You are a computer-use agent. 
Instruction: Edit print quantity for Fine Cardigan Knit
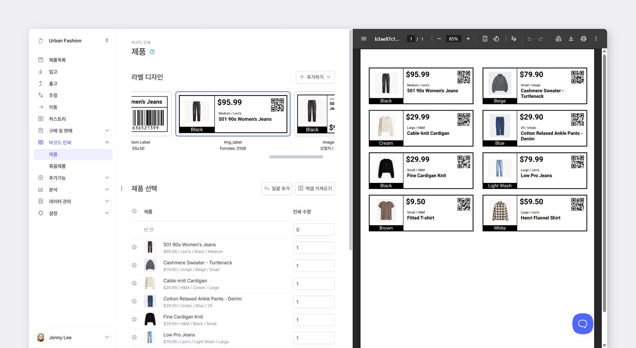pos(314,320)
